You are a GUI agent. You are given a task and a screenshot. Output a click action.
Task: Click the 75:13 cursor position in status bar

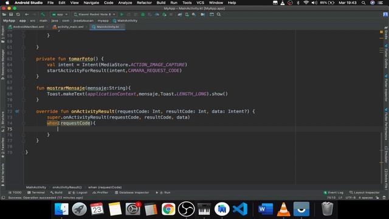(x=331, y=198)
